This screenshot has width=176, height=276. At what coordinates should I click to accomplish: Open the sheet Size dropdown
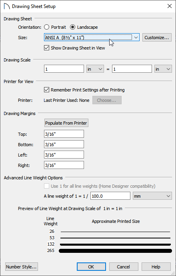click(92, 37)
